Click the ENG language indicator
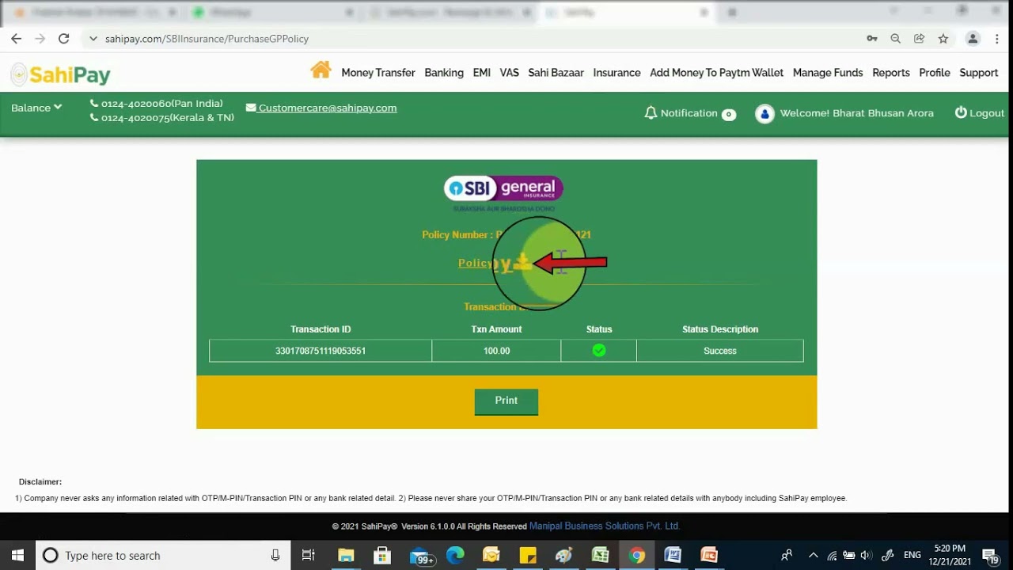This screenshot has width=1013, height=570. coord(912,555)
